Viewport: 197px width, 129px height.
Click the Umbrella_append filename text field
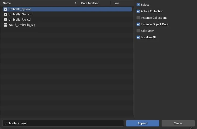(63, 123)
